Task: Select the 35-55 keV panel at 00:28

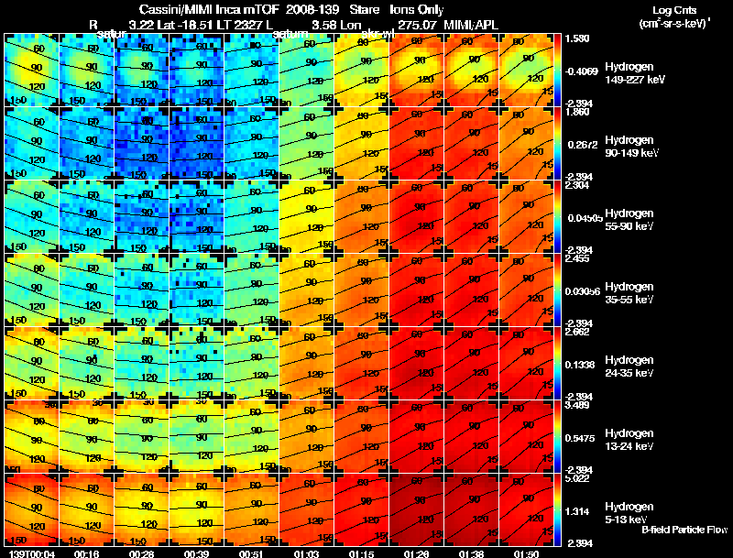Action: (x=142, y=290)
